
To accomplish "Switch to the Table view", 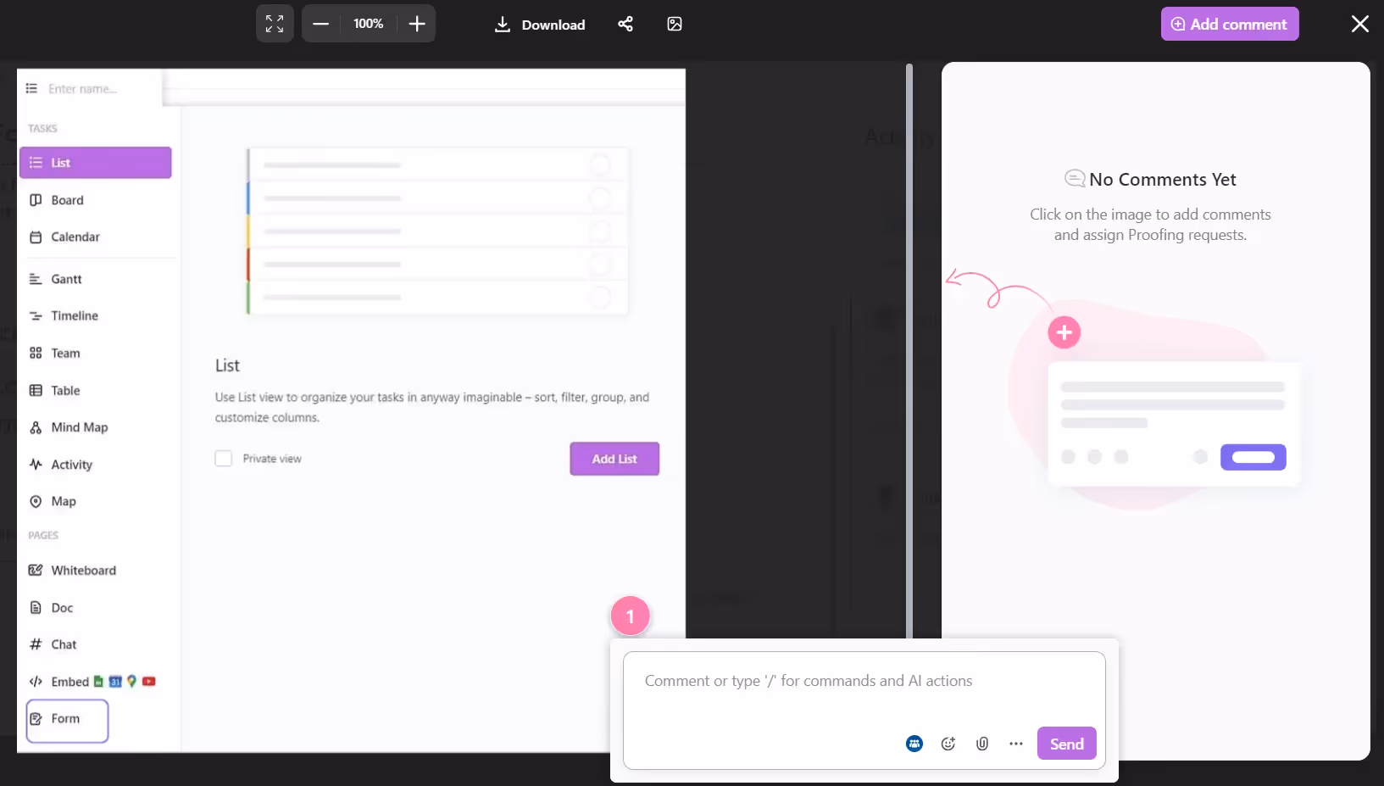I will pos(64,390).
